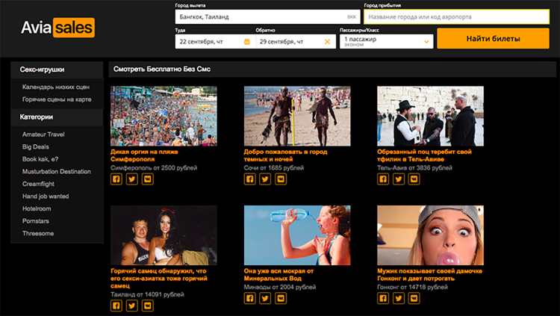Share Таиланд deal on Twitter
560x316 pixels.
(131, 306)
